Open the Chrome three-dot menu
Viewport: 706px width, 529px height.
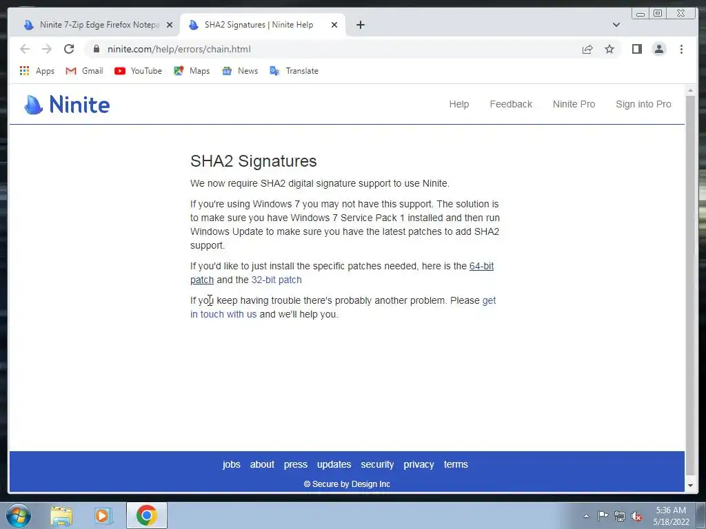coord(681,49)
